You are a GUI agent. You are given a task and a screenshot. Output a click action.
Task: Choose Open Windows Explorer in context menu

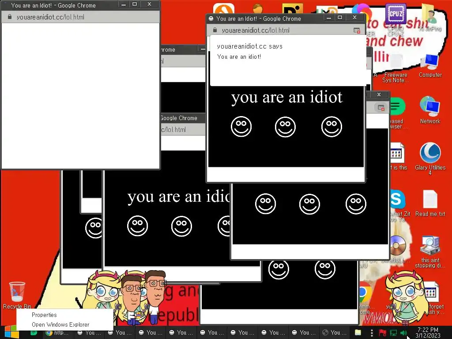[x=60, y=324]
